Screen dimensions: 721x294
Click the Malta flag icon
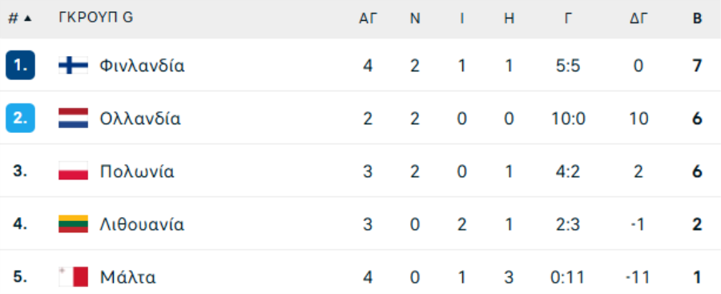(x=73, y=277)
